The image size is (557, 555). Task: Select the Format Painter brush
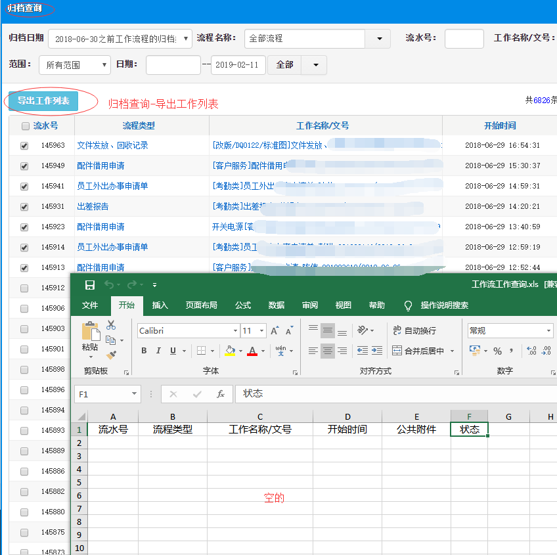click(110, 355)
